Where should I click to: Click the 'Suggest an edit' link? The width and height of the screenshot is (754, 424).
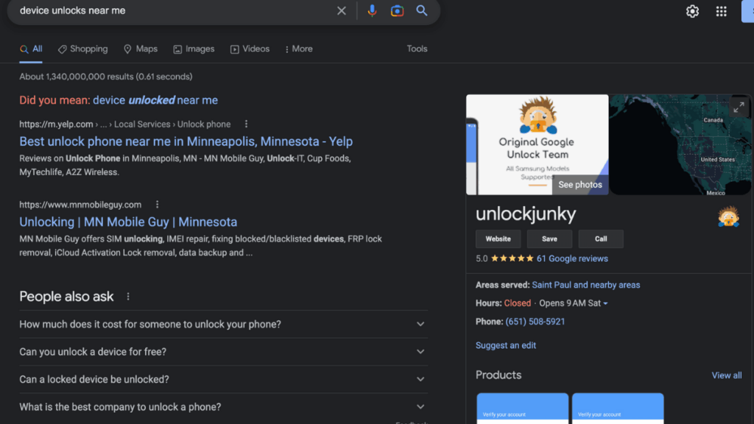coord(505,345)
